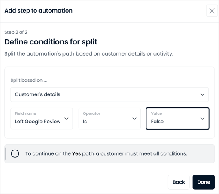219x194 pixels.
Task: Expand the Value dropdown showing False
Action: [177, 119]
